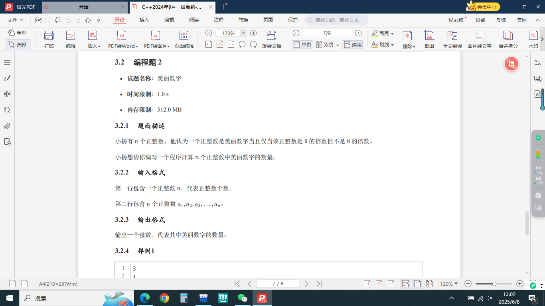Activate the Select (选择) tool
Image resolution: width=545 pixels, height=306 pixels.
pos(18,45)
